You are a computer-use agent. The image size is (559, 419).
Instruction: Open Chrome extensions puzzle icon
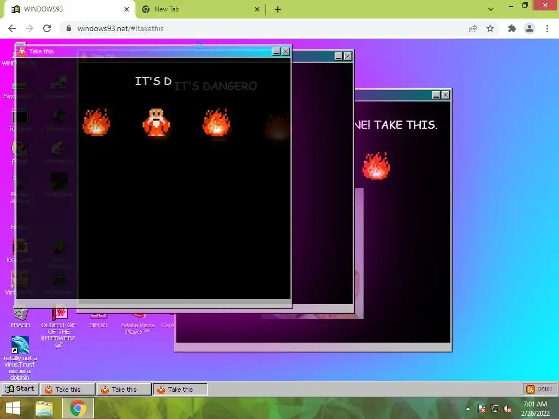pyautogui.click(x=512, y=28)
